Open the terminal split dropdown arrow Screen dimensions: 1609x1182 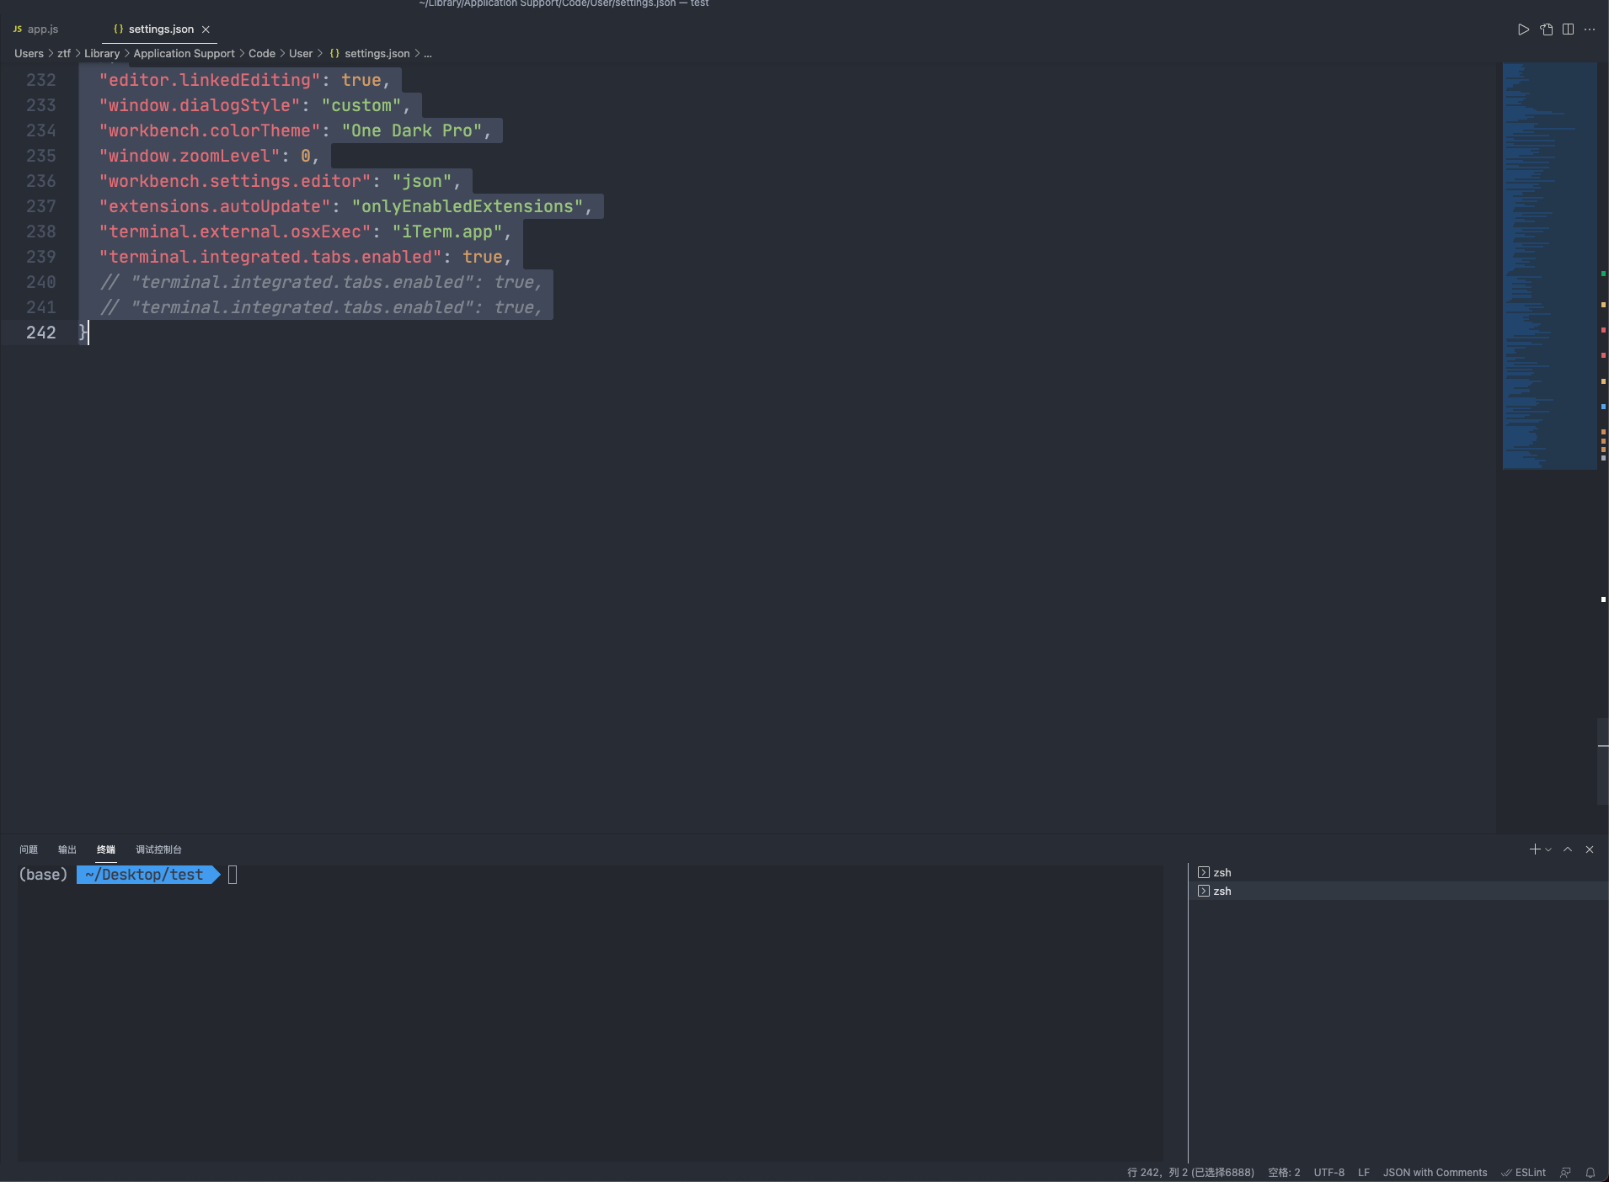[x=1548, y=849]
